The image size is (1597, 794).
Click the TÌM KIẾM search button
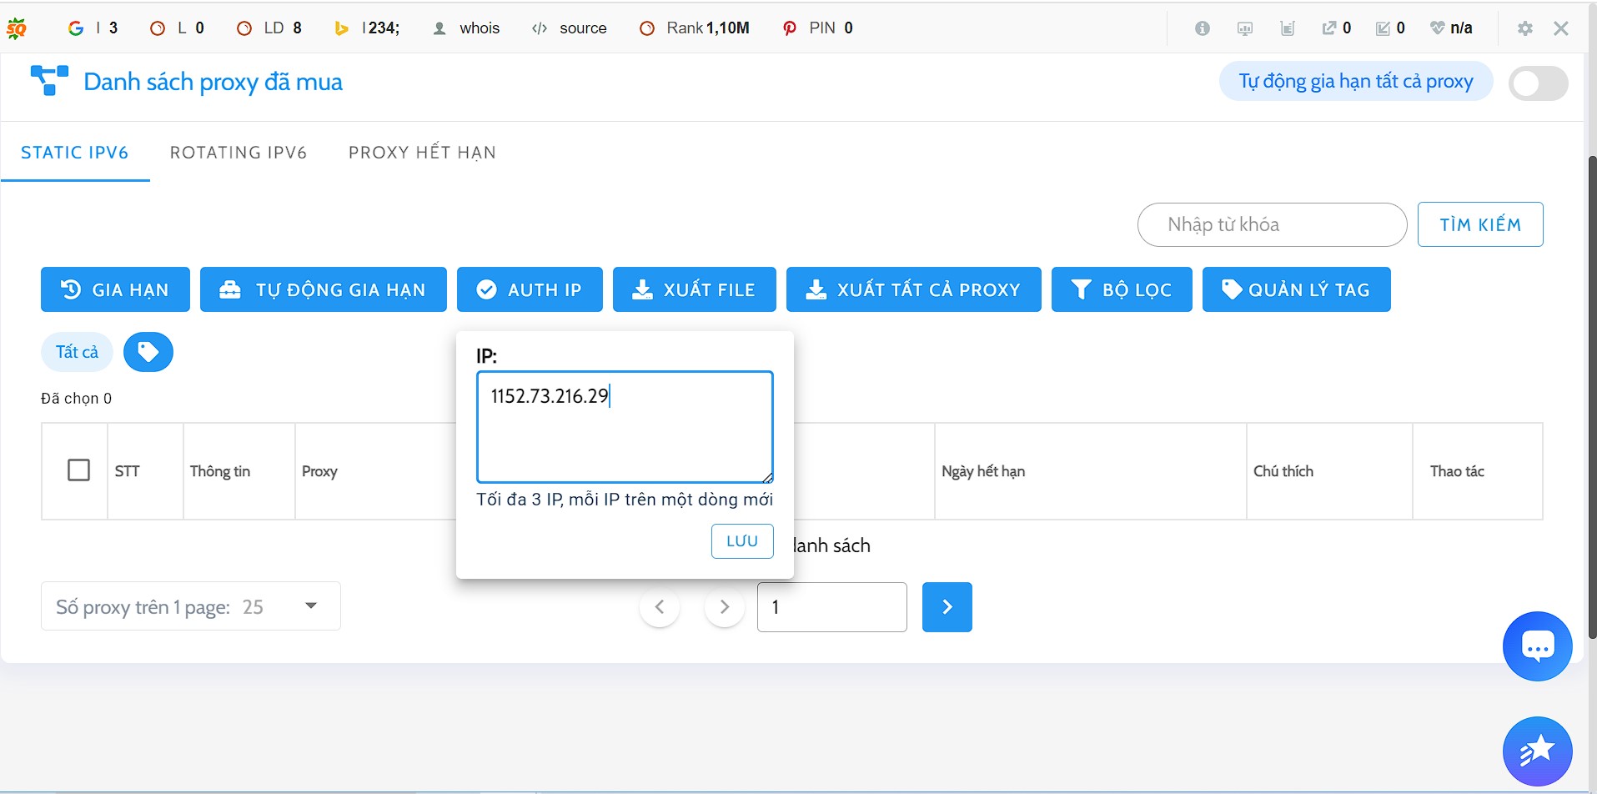(1480, 224)
